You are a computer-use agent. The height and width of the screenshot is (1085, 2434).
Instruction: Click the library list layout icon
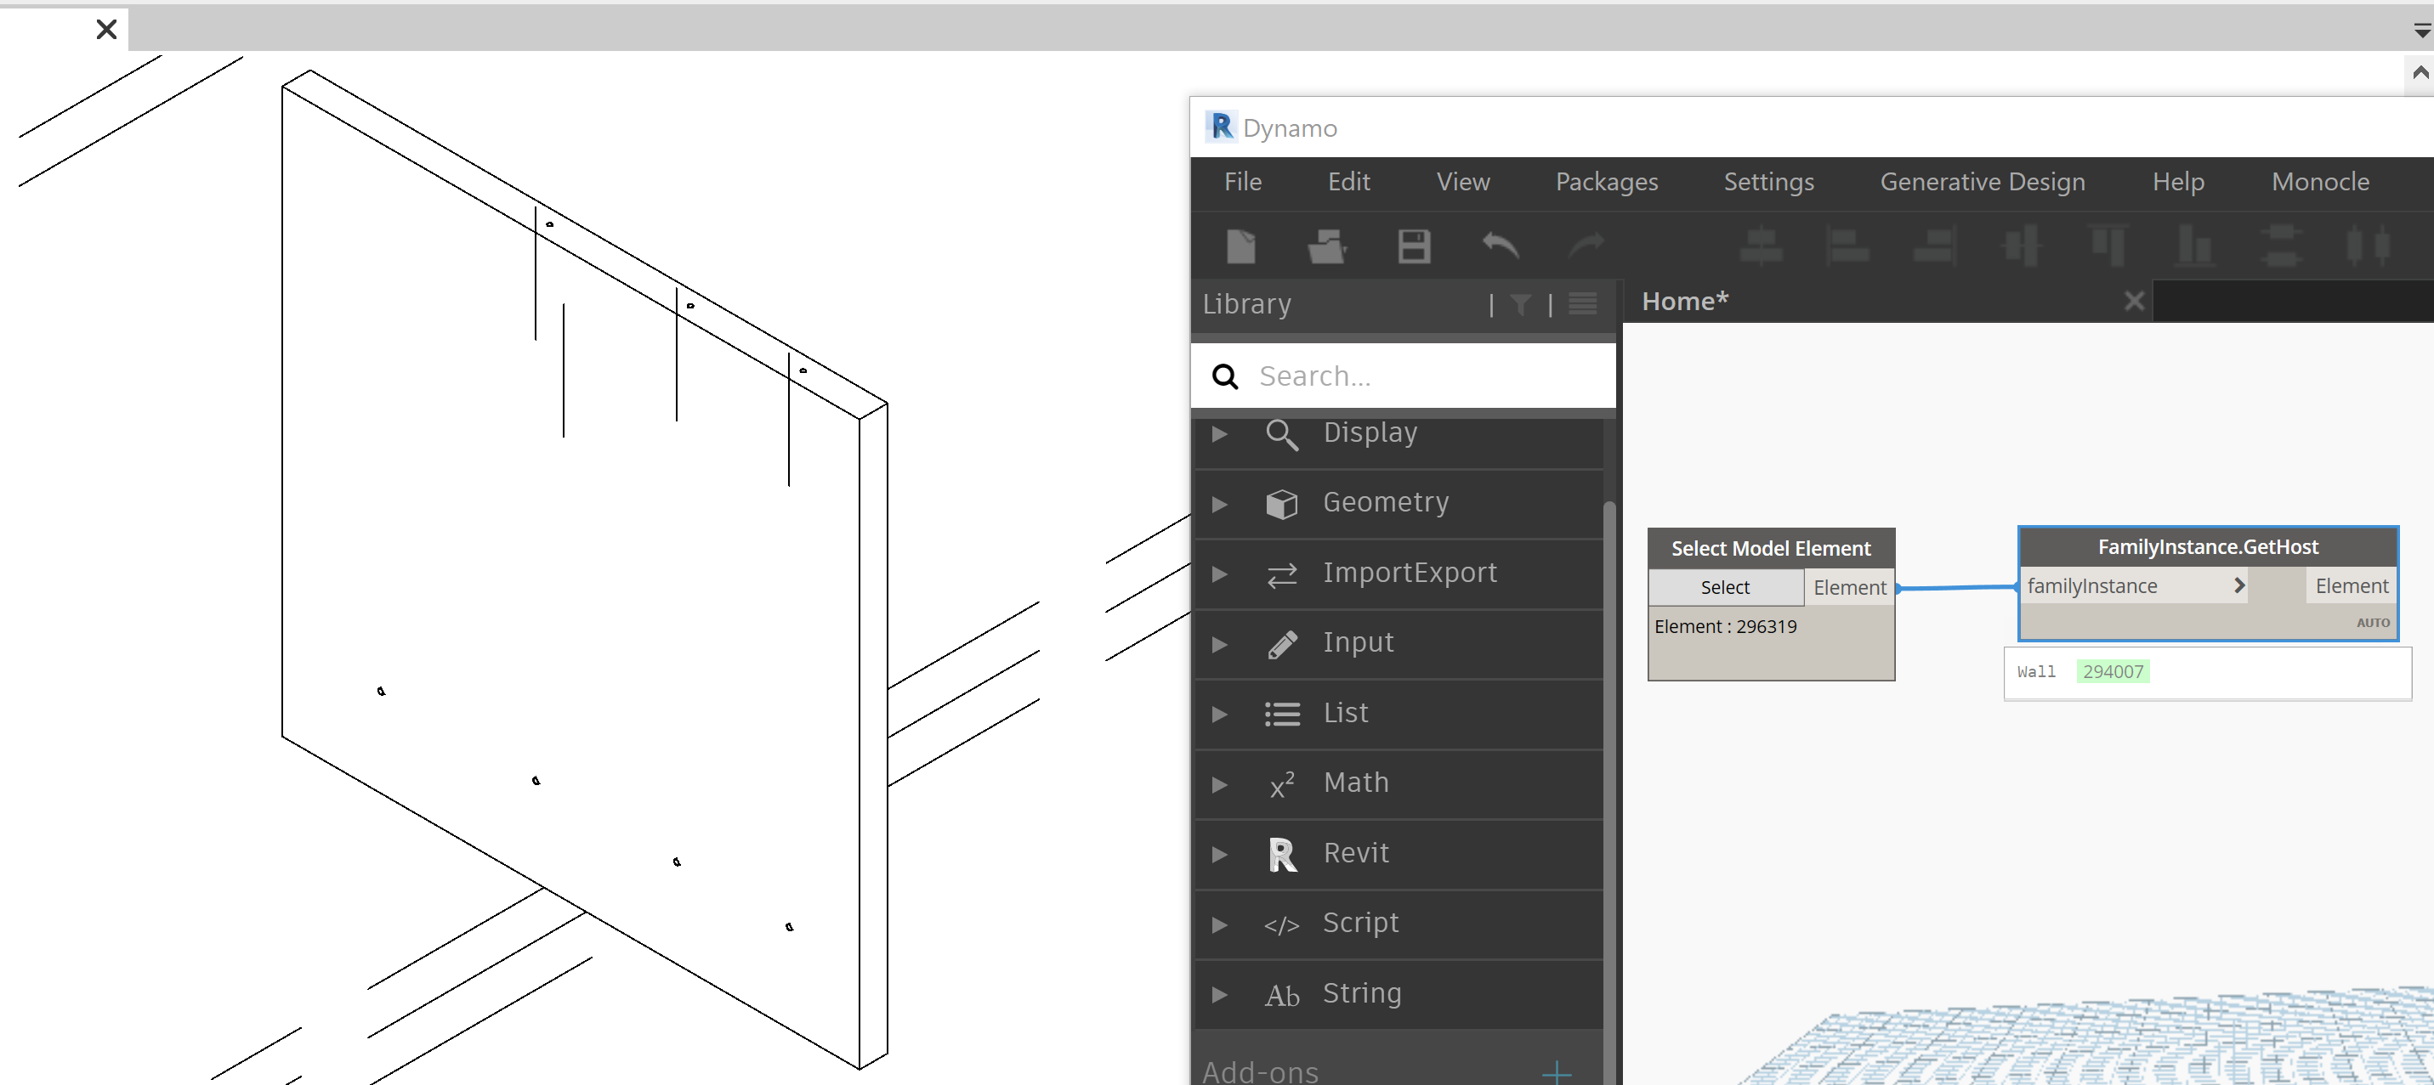coord(1583,304)
